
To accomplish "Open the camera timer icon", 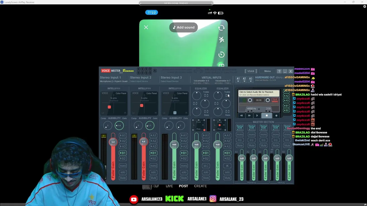I will (221, 55).
